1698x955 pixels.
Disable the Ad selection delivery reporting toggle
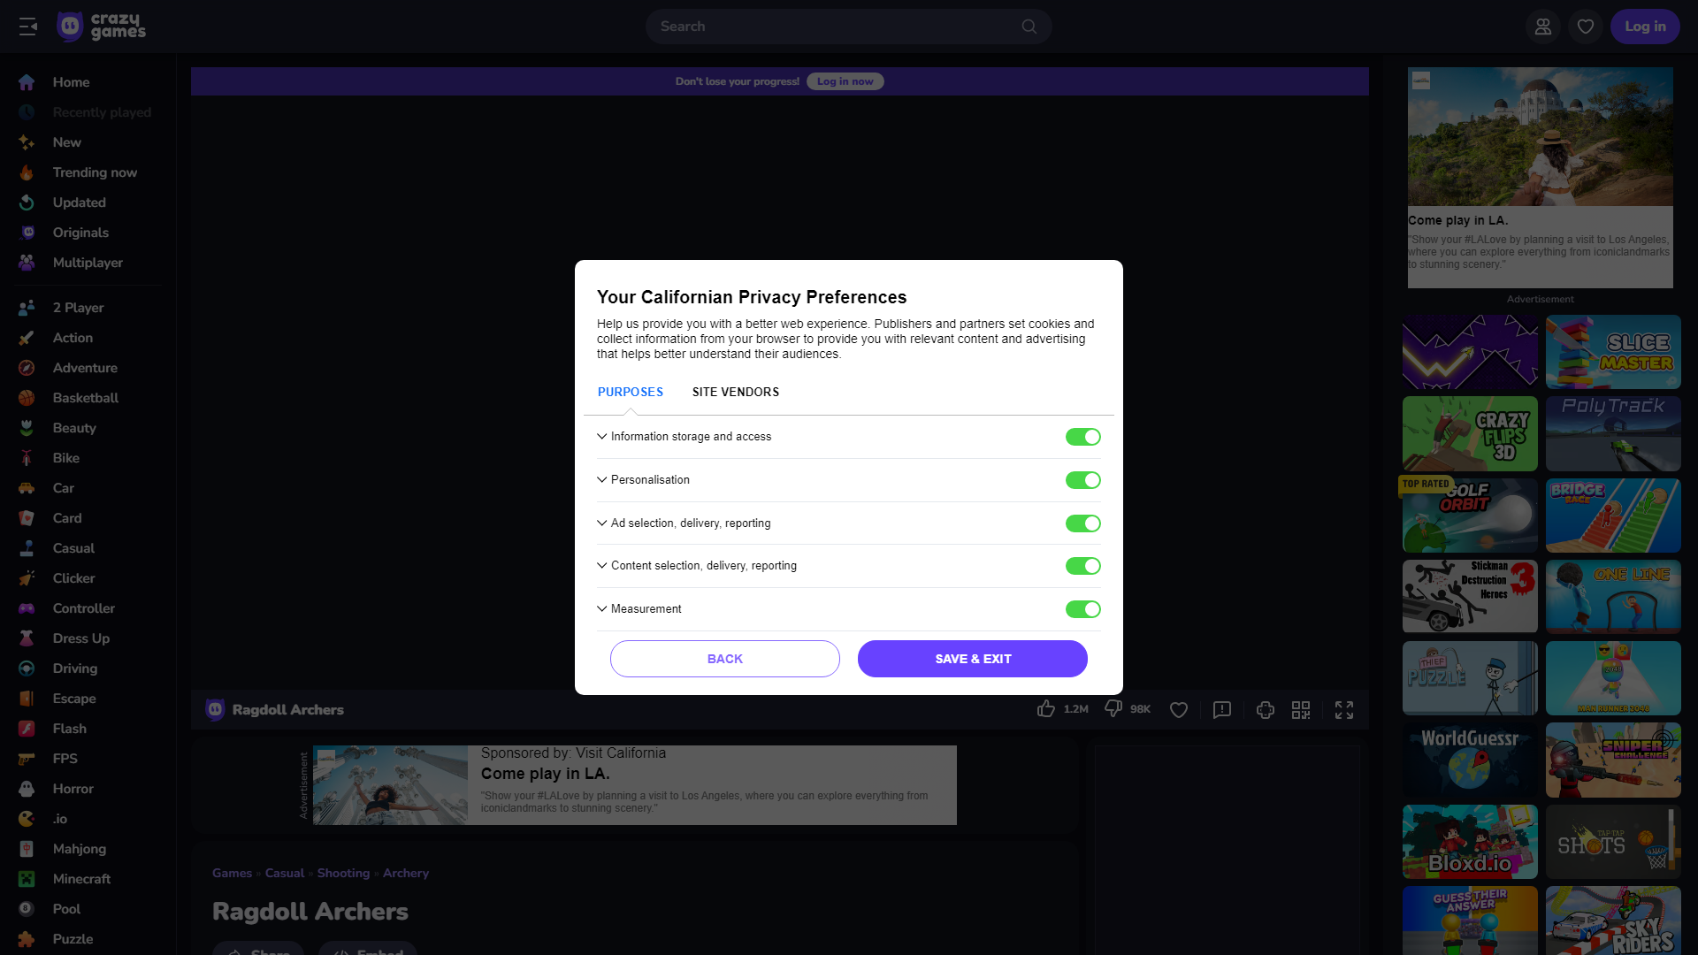tap(1083, 523)
